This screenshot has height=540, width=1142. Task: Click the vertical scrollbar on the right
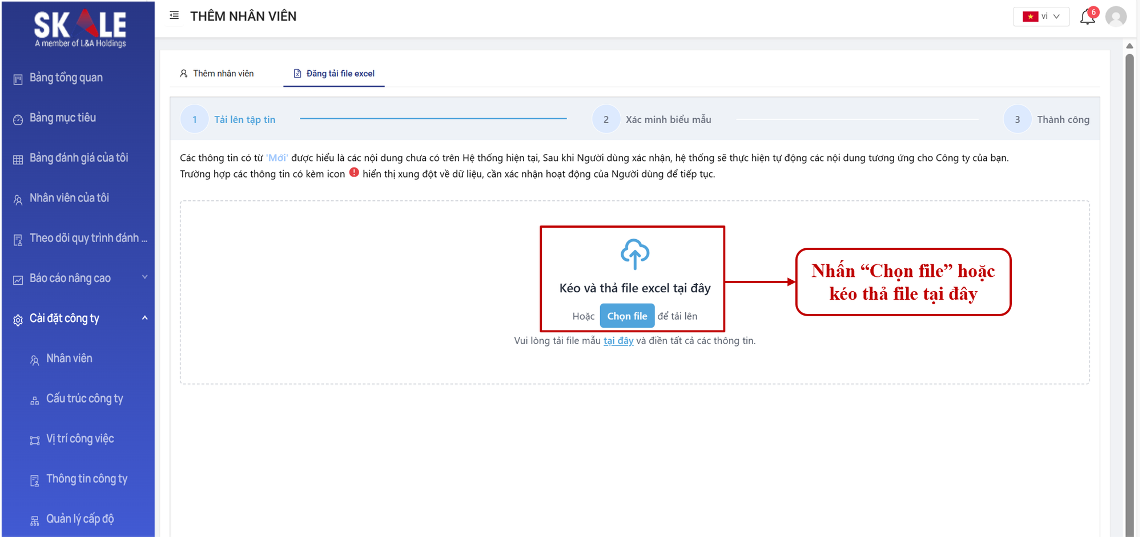tap(1129, 285)
